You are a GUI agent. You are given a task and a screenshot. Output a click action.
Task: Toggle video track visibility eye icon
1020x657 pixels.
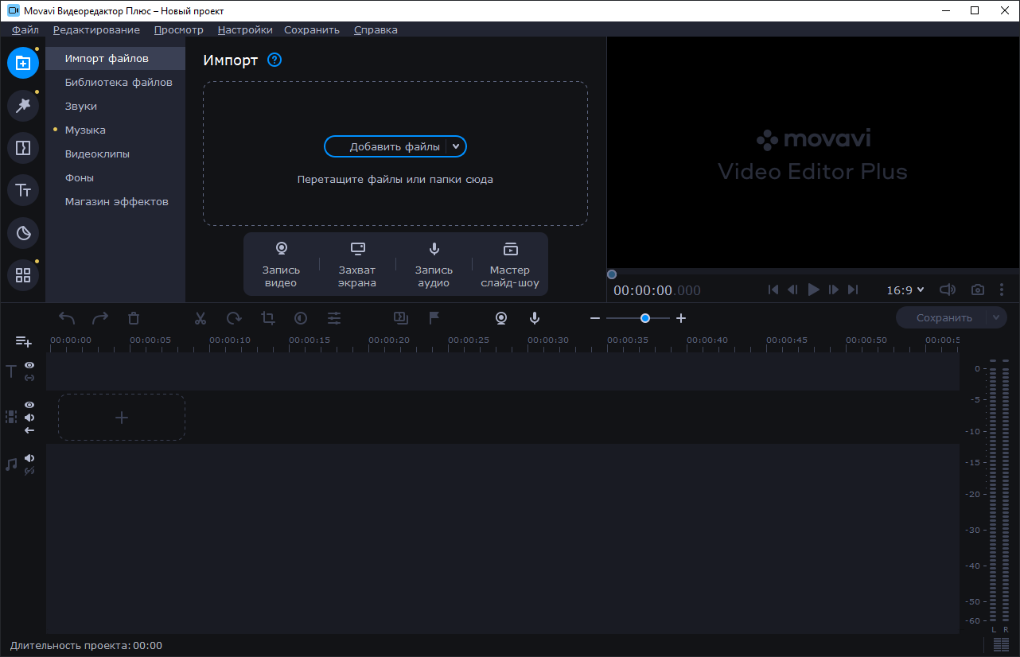pyautogui.click(x=29, y=405)
